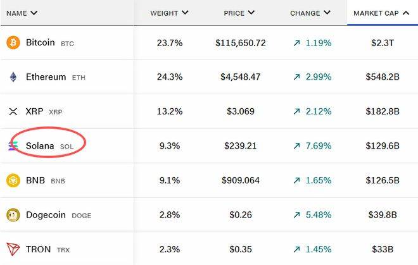Sort by the MARKET CAP column
Viewport: 418px width, 265px height.
coord(381,13)
